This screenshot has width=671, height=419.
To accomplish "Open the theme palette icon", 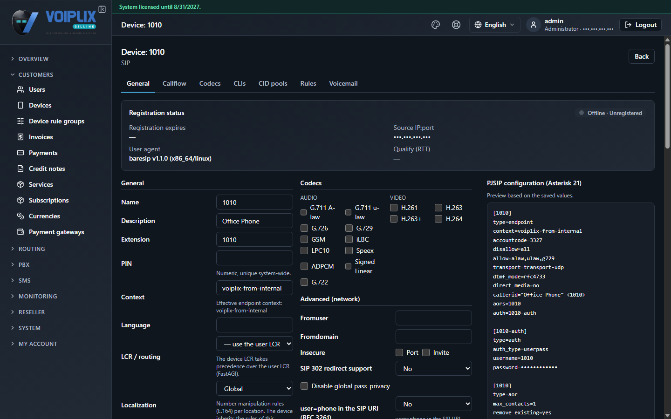I will [x=436, y=25].
